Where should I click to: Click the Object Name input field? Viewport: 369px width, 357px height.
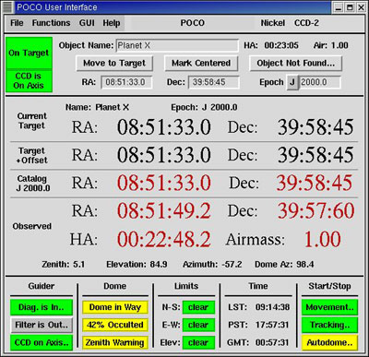[x=177, y=45]
